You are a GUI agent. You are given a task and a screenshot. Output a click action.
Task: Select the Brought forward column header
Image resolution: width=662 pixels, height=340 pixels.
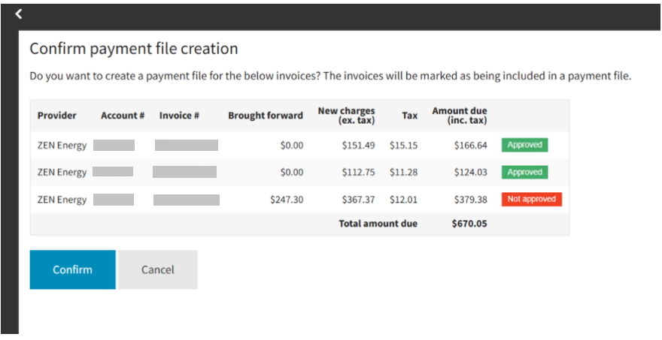point(266,116)
